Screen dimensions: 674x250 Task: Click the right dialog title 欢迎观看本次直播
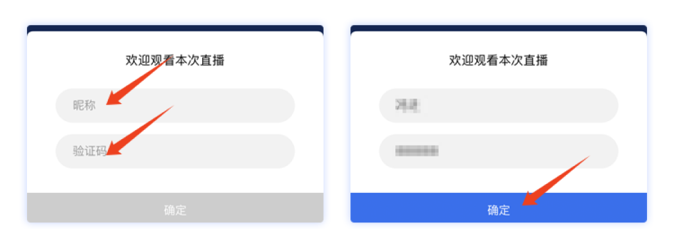[x=499, y=60]
